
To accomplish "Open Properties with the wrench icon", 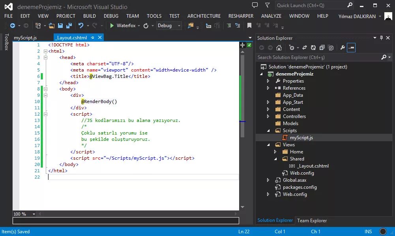I will point(343,48).
